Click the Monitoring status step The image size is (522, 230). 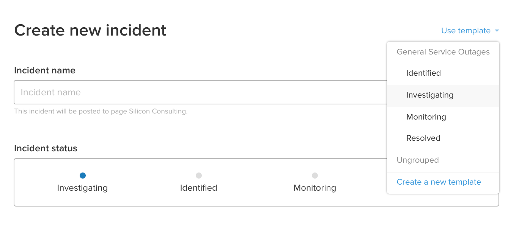(x=314, y=188)
